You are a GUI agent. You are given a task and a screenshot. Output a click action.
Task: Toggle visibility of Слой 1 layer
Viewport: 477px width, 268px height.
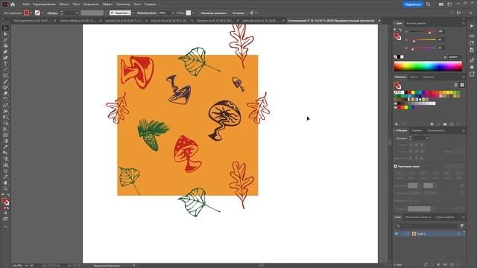pos(397,234)
